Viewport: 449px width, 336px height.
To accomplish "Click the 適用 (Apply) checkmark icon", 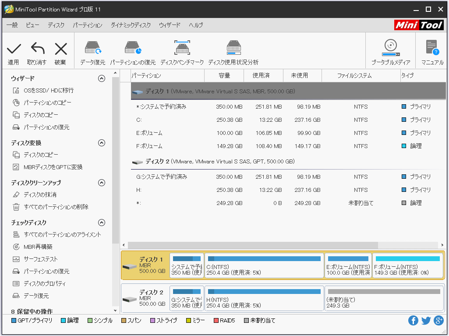I will (x=14, y=48).
